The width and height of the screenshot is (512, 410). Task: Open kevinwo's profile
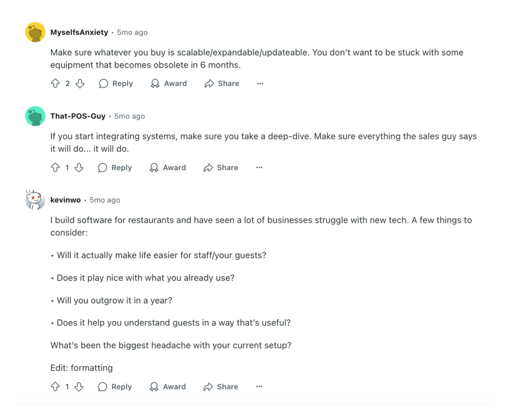tap(65, 200)
